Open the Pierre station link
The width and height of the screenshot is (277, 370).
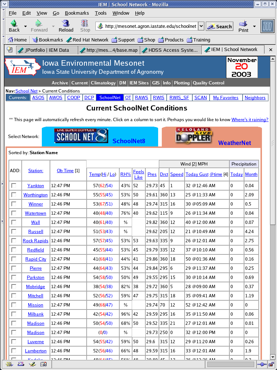[36, 268]
